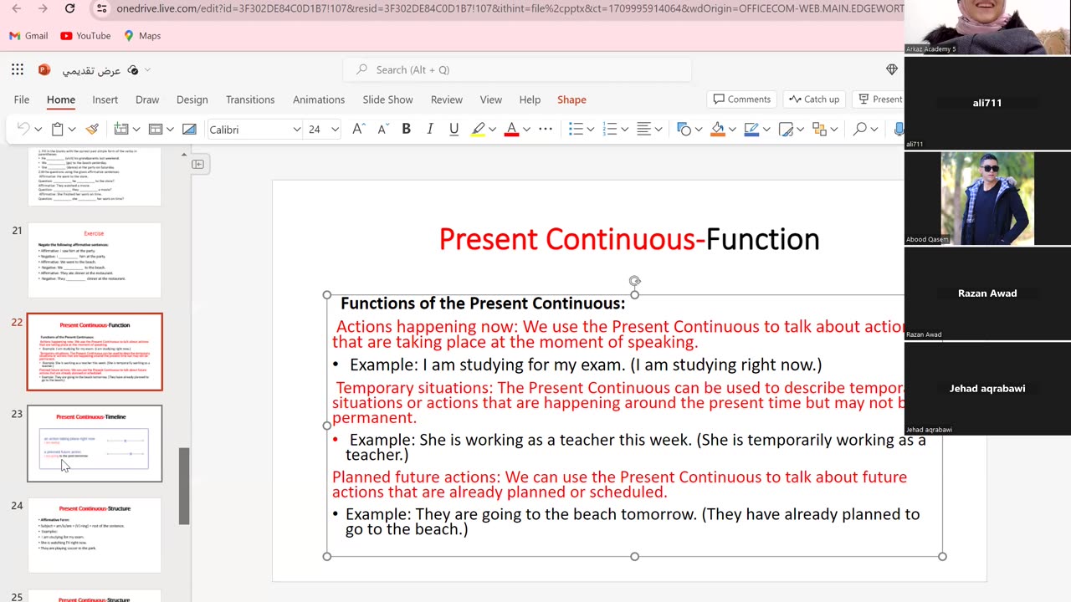Image resolution: width=1071 pixels, height=602 pixels.
Task: Select the Format Painter brush
Action: pos(92,129)
